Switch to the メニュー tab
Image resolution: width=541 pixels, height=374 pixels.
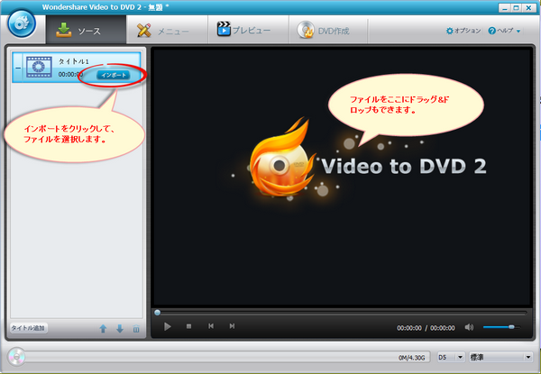click(167, 31)
